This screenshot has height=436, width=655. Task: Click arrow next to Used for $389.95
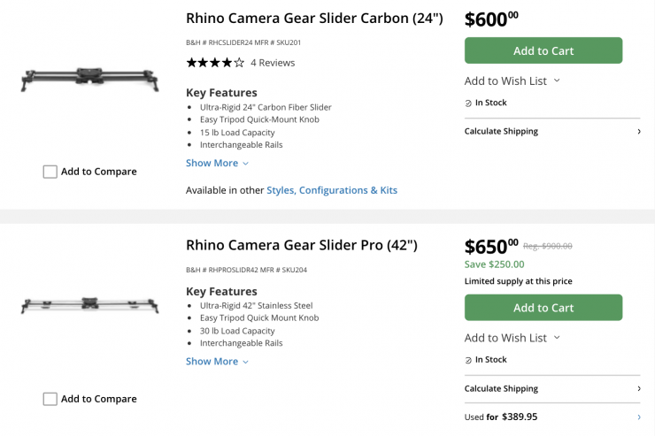tap(639, 417)
